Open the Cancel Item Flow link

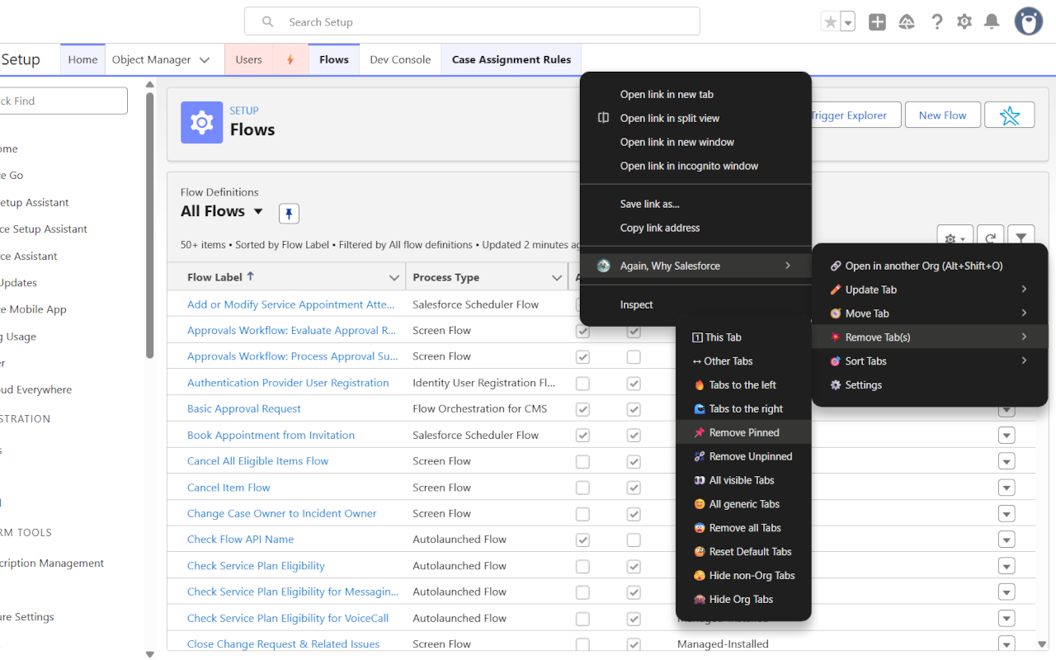229,488
